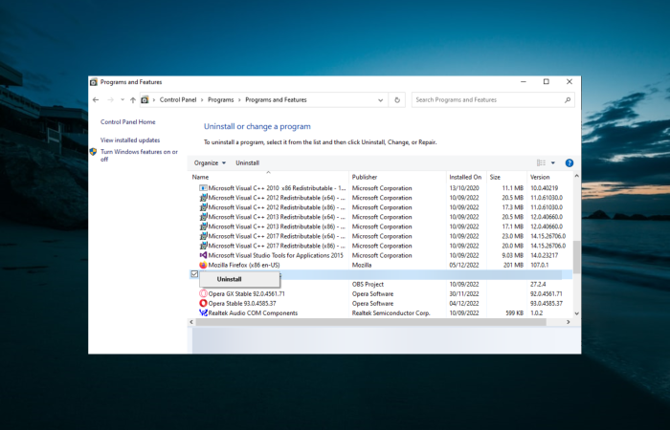
Task: Toggle checkbox on the selected program row
Action: pyautogui.click(x=194, y=274)
